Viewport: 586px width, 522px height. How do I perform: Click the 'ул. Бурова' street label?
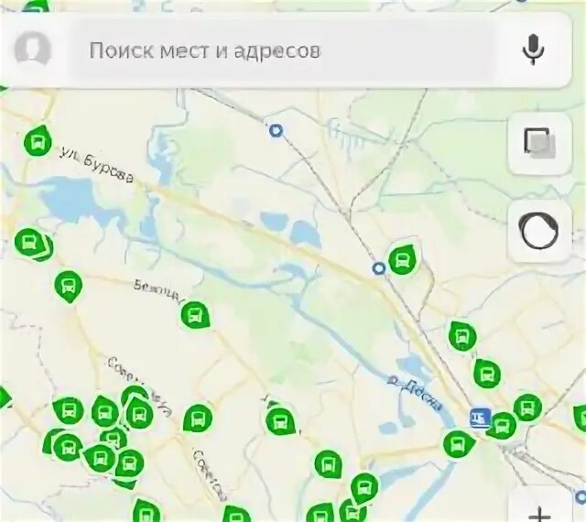(x=97, y=165)
